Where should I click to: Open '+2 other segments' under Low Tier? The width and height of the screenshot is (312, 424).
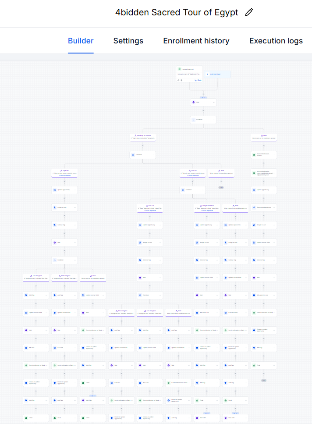coord(193,175)
